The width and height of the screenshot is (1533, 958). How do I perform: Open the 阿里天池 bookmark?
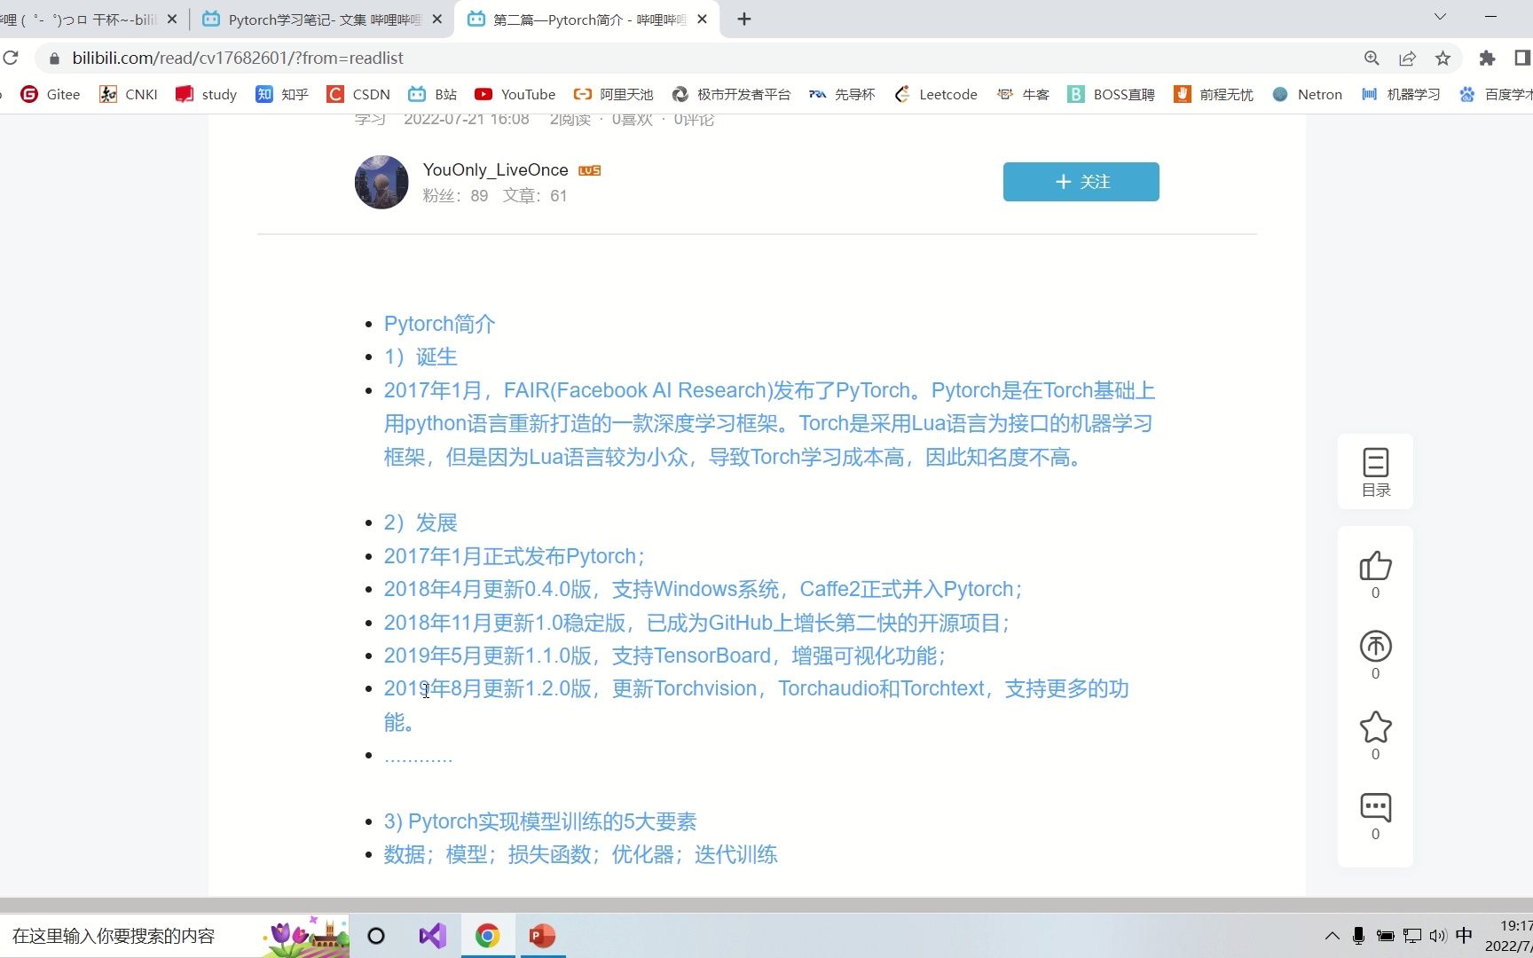613,94
